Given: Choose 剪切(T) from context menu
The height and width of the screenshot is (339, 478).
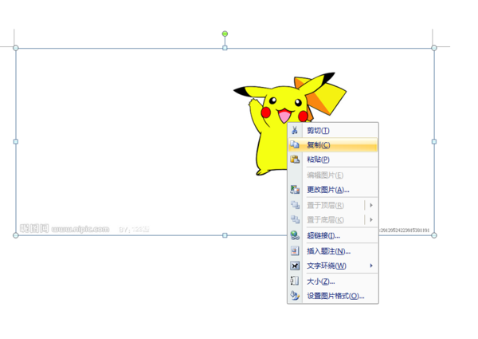Looking at the screenshot, I should 333,131.
